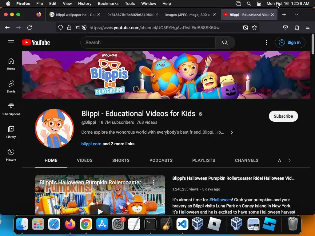This screenshot has width=315, height=236.
Task: Open a new tab with plus
Action: click(x=284, y=15)
